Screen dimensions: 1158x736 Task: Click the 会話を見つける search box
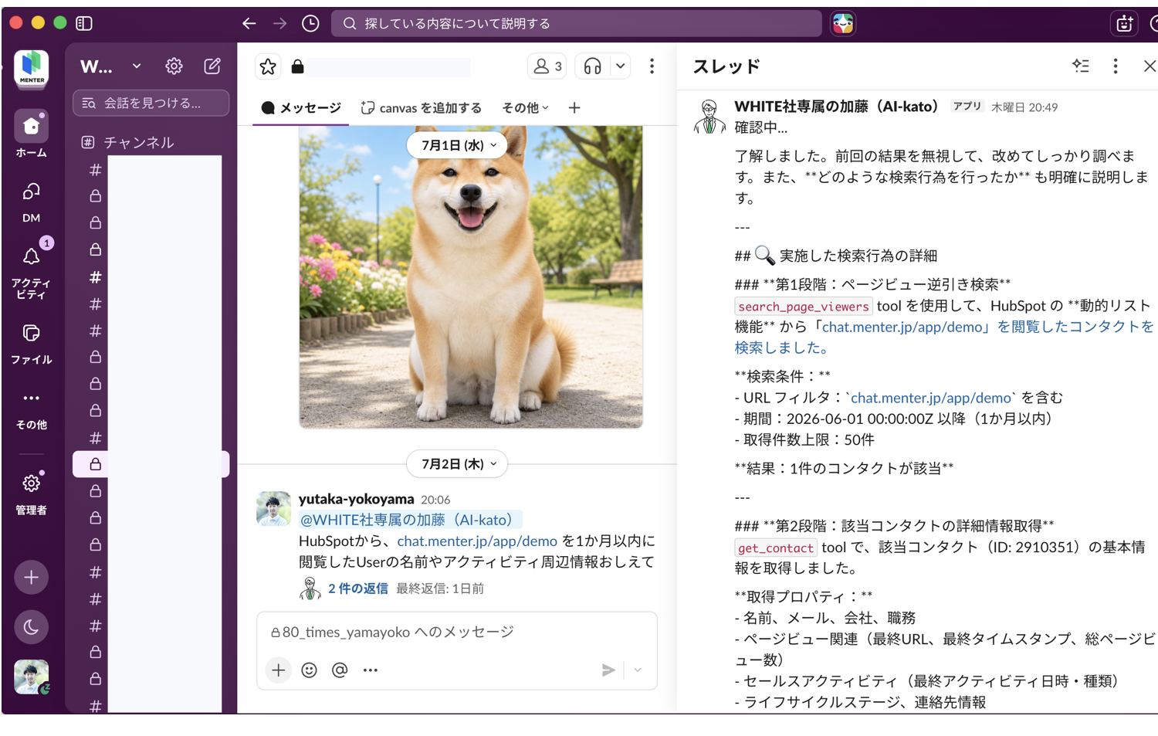151,103
